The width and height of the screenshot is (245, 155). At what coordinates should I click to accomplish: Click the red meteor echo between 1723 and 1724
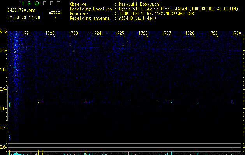coord(86,102)
